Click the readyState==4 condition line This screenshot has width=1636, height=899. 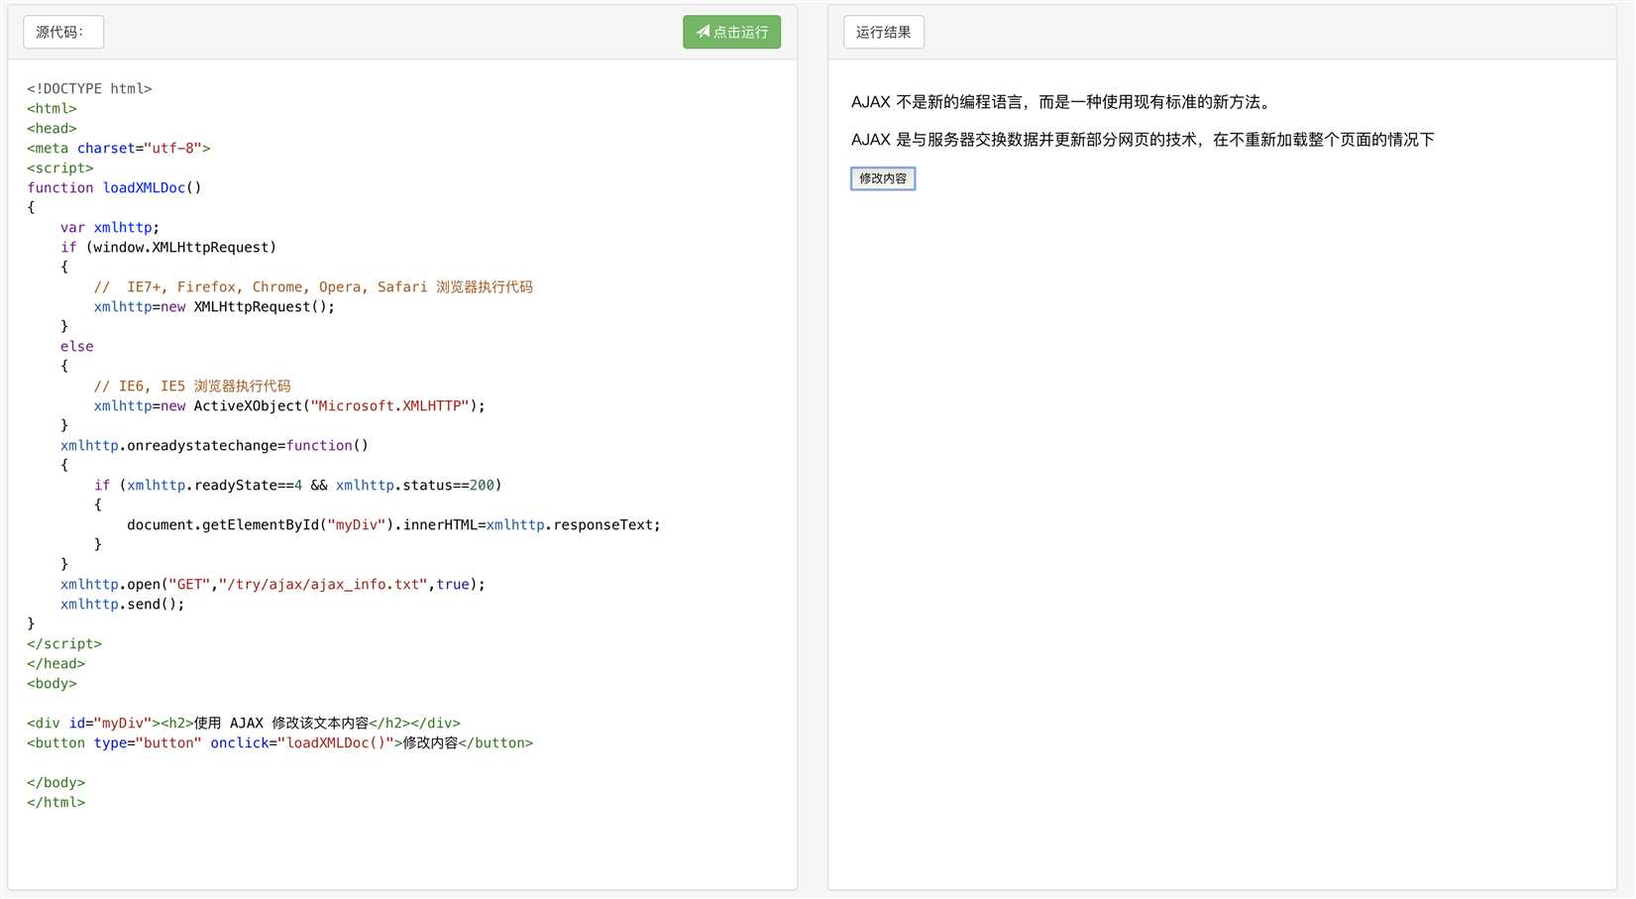click(x=298, y=486)
